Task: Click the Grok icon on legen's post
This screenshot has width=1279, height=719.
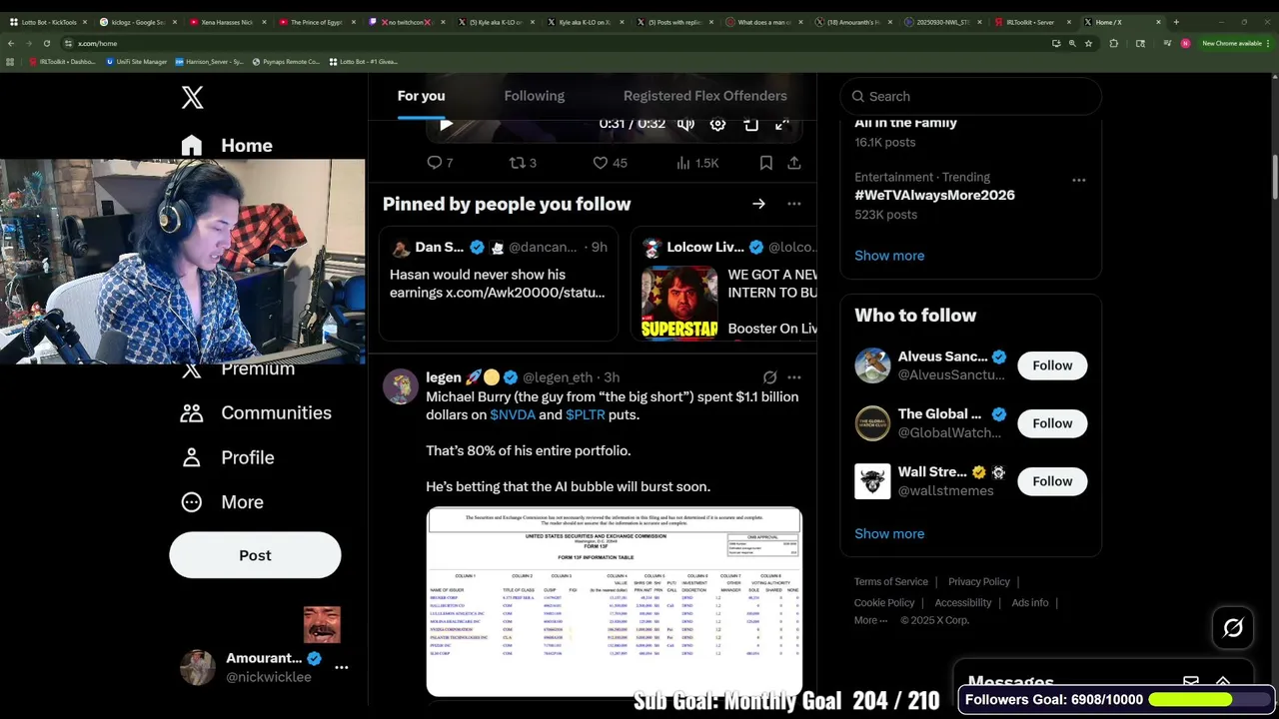Action: 769,377
